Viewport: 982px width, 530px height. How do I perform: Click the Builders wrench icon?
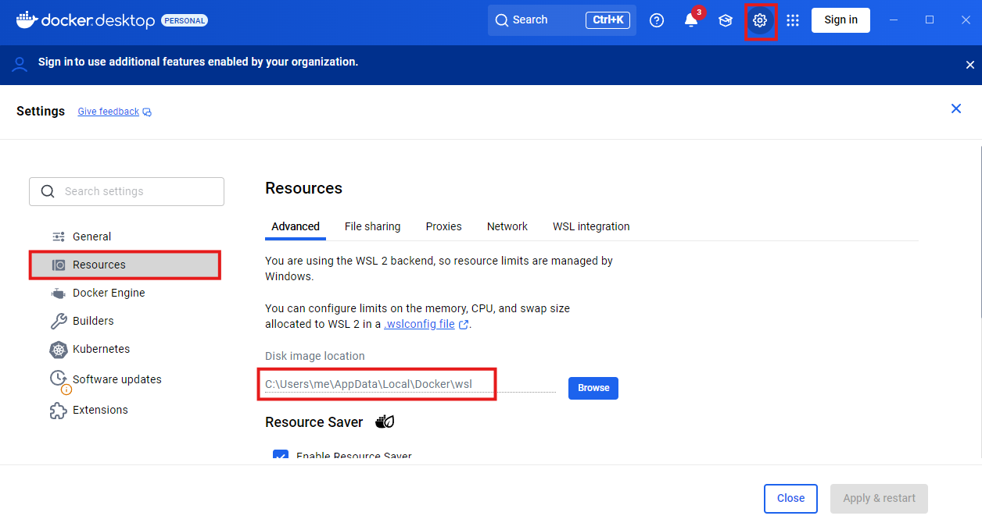pos(59,321)
